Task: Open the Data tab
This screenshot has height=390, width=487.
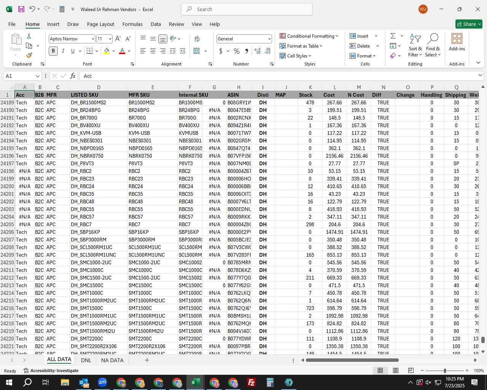Action: pos(156,24)
